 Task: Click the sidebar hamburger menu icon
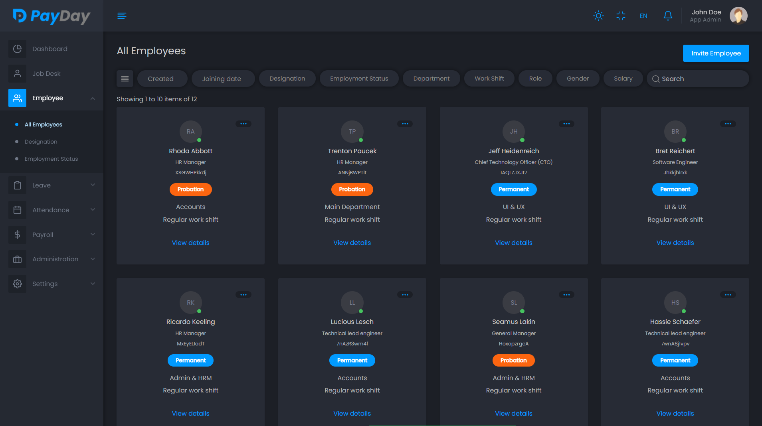tap(122, 16)
